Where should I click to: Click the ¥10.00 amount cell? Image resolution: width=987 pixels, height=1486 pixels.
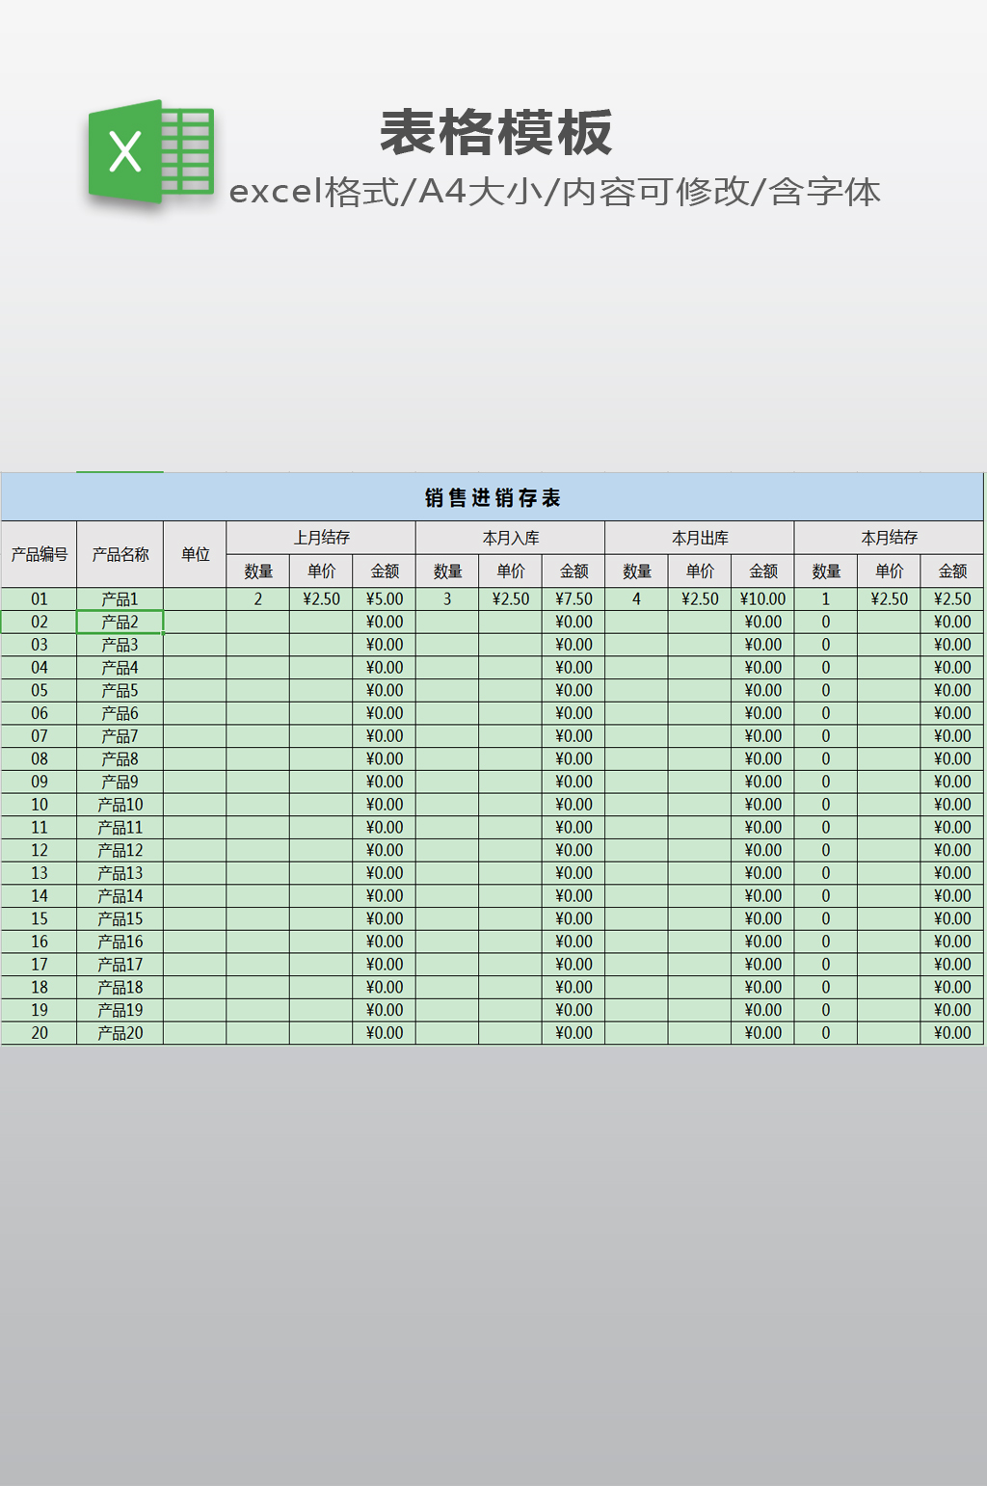[x=763, y=599]
